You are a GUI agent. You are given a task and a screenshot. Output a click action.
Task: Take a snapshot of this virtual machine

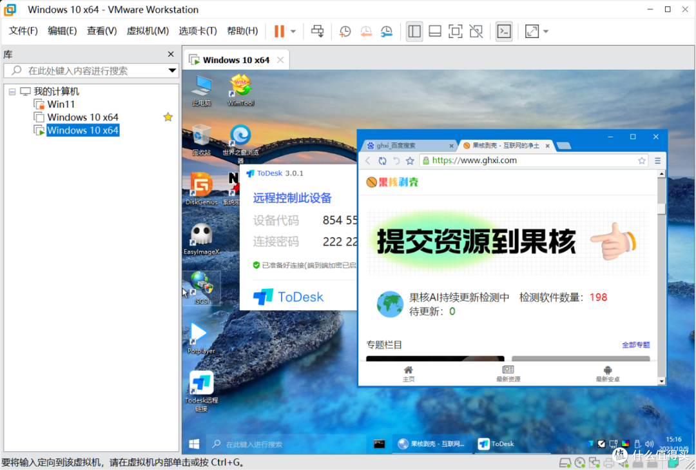pos(345,31)
